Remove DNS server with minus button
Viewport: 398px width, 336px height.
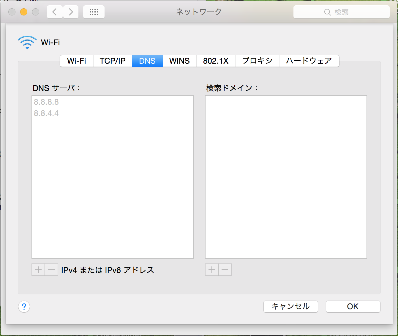click(51, 270)
